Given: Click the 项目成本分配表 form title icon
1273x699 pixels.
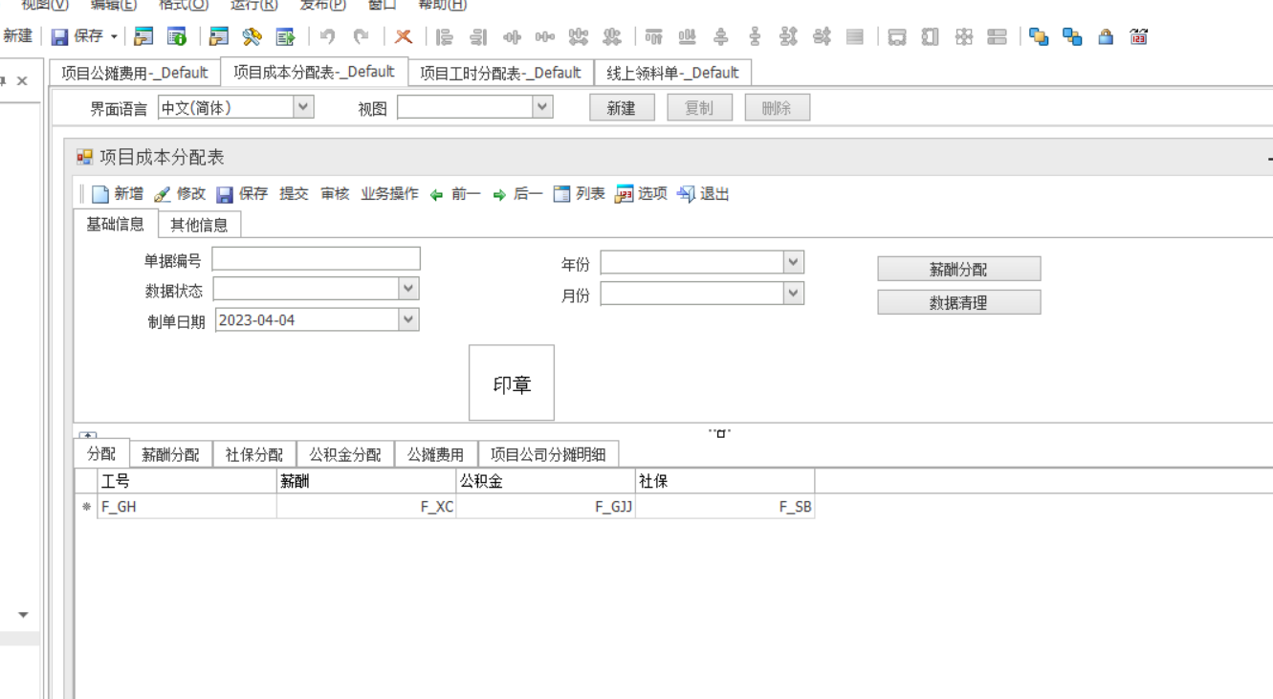Looking at the screenshot, I should [x=85, y=157].
